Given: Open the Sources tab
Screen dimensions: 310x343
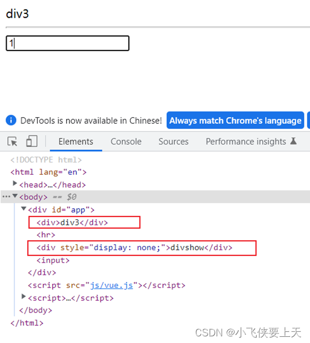Looking at the screenshot, I should click(173, 142).
